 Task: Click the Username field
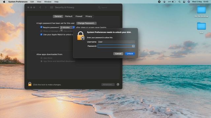[116, 42]
